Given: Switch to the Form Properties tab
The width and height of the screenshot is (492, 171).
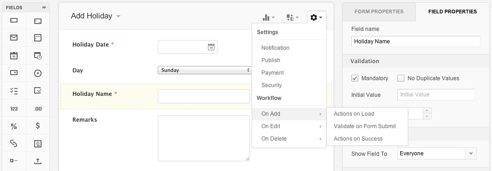Looking at the screenshot, I should click(x=379, y=12).
